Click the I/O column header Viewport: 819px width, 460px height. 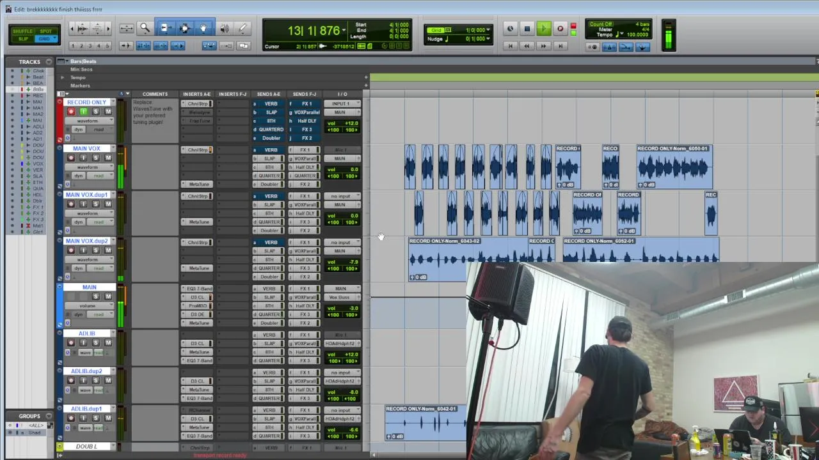pos(342,94)
